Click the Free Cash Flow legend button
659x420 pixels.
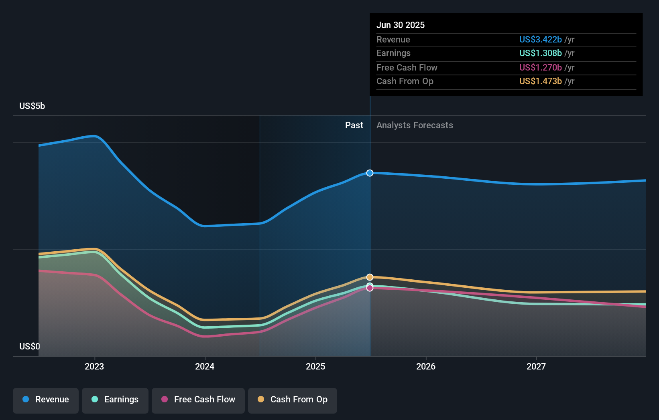[x=198, y=400]
